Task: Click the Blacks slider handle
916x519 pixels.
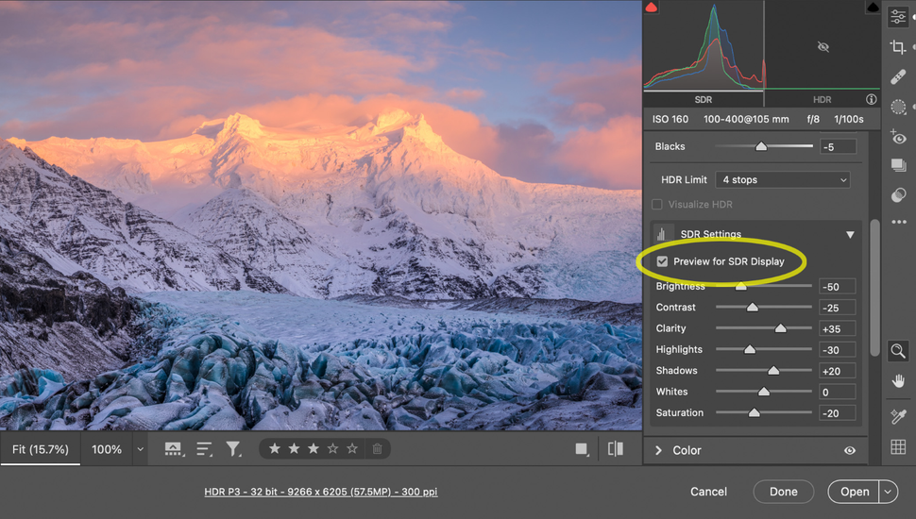Action: 760,146
